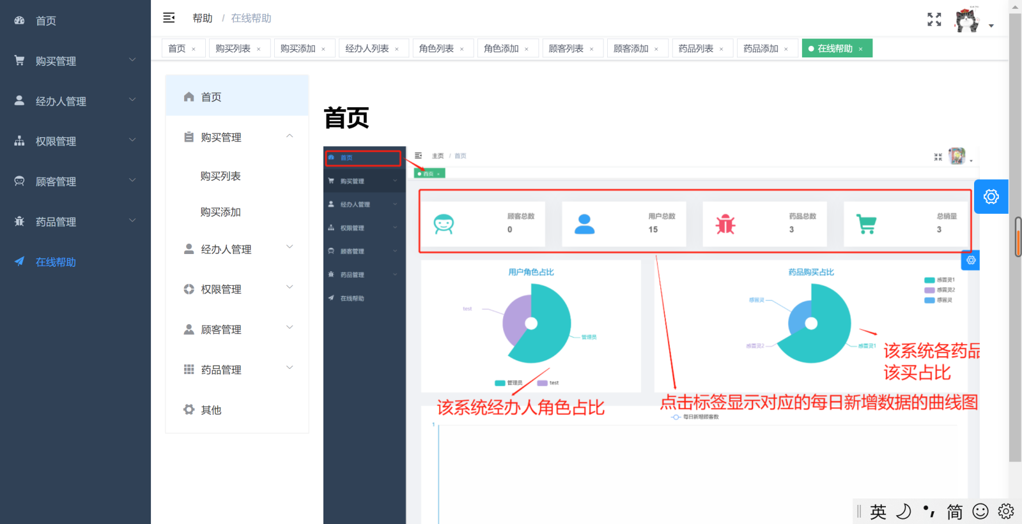This screenshot has width=1022, height=524.
Task: Click the 购买管理 shopping cart icon in sidebar
Action: (19, 61)
